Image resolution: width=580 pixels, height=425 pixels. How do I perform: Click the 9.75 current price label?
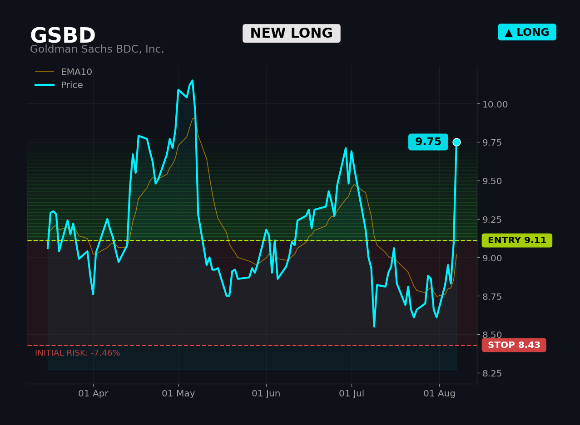point(428,142)
